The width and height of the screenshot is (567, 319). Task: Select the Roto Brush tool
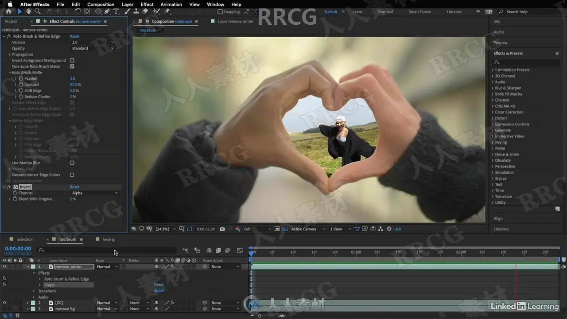pyautogui.click(x=155, y=12)
